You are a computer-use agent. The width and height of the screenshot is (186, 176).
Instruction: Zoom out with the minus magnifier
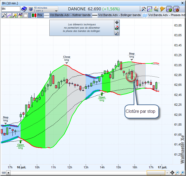(177, 172)
